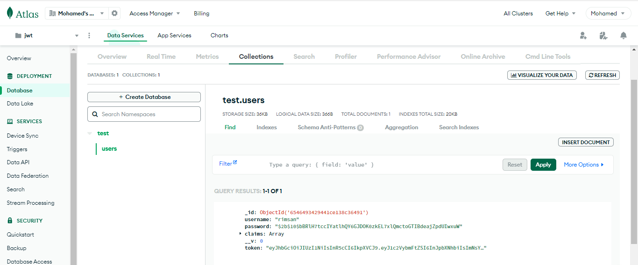Refresh the collections list

coord(603,75)
